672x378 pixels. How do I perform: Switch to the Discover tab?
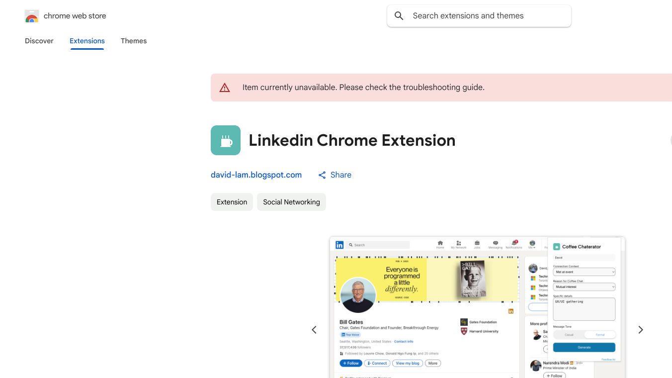(39, 41)
